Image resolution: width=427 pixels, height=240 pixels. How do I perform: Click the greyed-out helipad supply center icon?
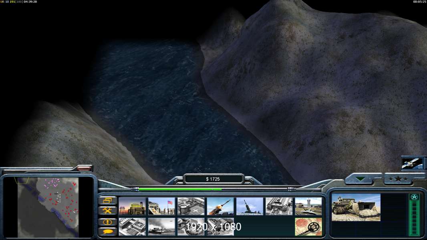191,206
